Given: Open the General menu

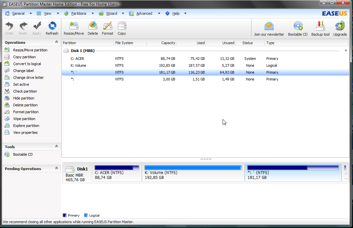Looking at the screenshot, I should tap(18, 13).
